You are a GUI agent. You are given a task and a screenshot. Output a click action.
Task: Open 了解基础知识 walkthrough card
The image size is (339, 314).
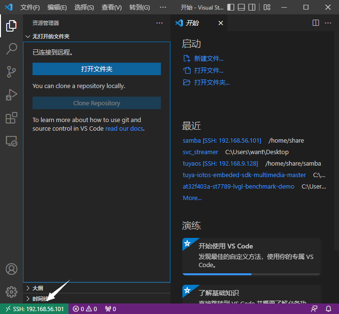[x=251, y=294]
